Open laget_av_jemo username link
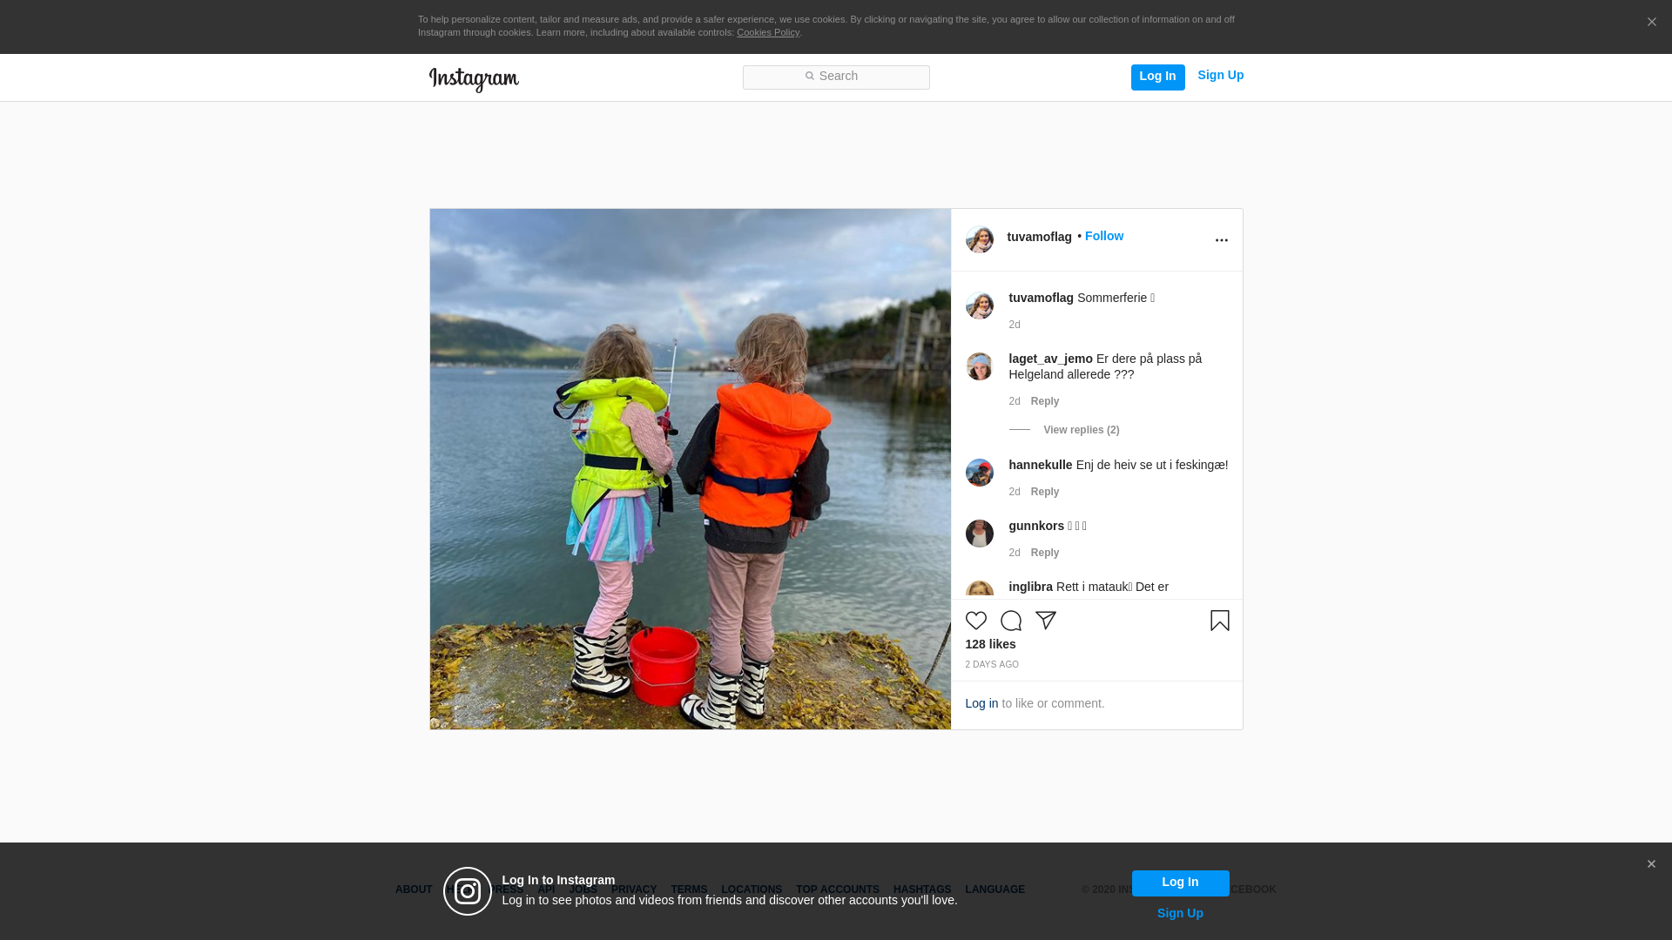This screenshot has width=1672, height=940. (1050, 359)
